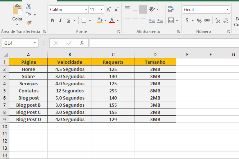
Task: Open the font size 11 dropdown
Action: 101,9
